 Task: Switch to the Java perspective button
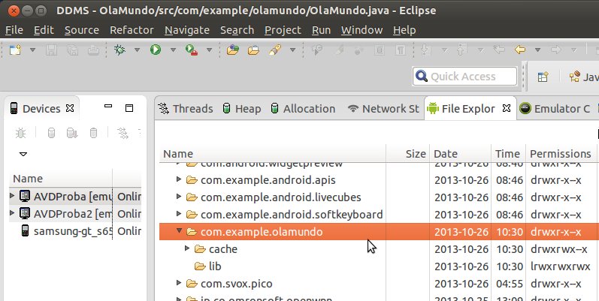(584, 77)
